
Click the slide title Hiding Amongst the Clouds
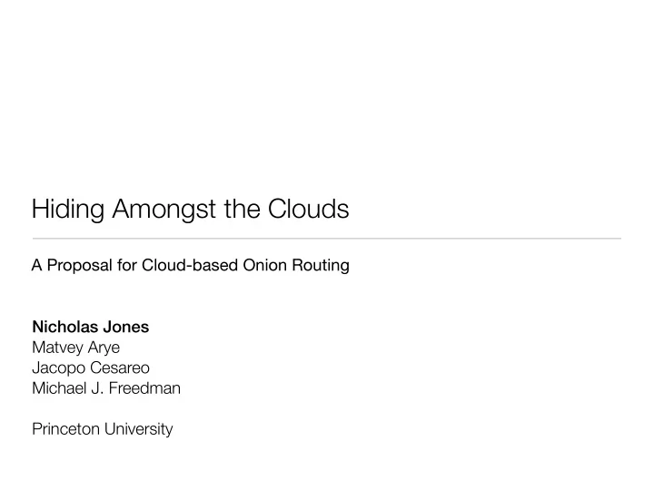(x=190, y=210)
